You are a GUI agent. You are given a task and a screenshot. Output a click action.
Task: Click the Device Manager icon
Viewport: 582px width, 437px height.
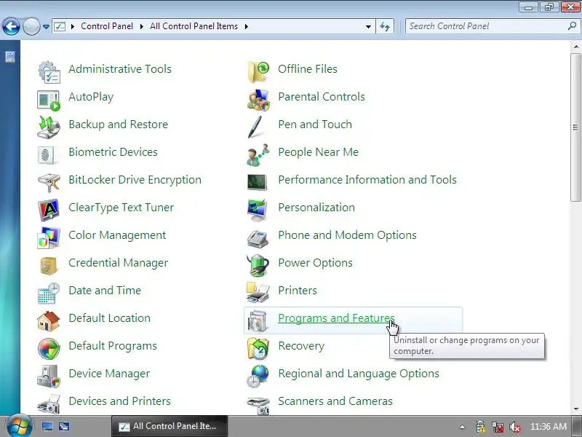(x=49, y=376)
